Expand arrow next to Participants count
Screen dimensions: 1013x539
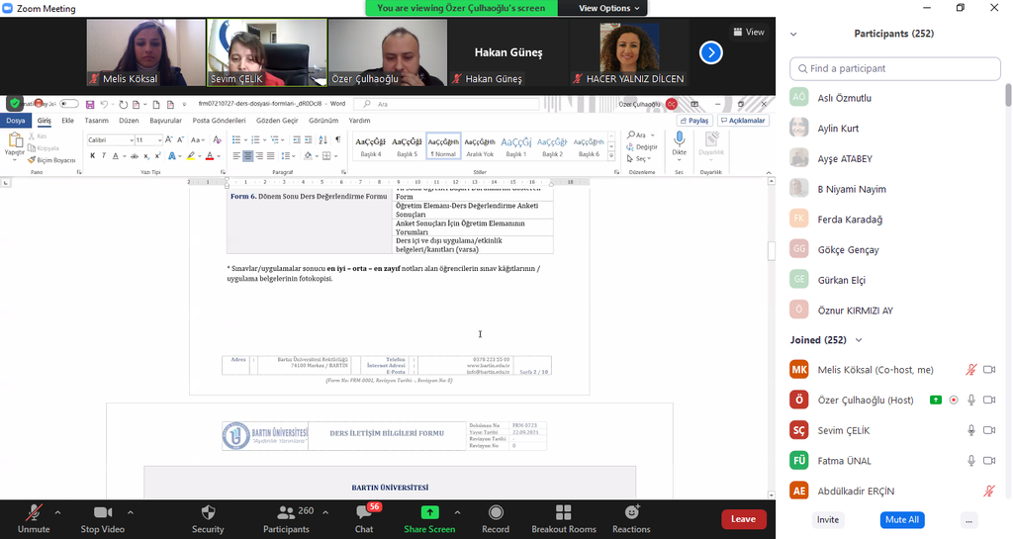pyautogui.click(x=324, y=512)
